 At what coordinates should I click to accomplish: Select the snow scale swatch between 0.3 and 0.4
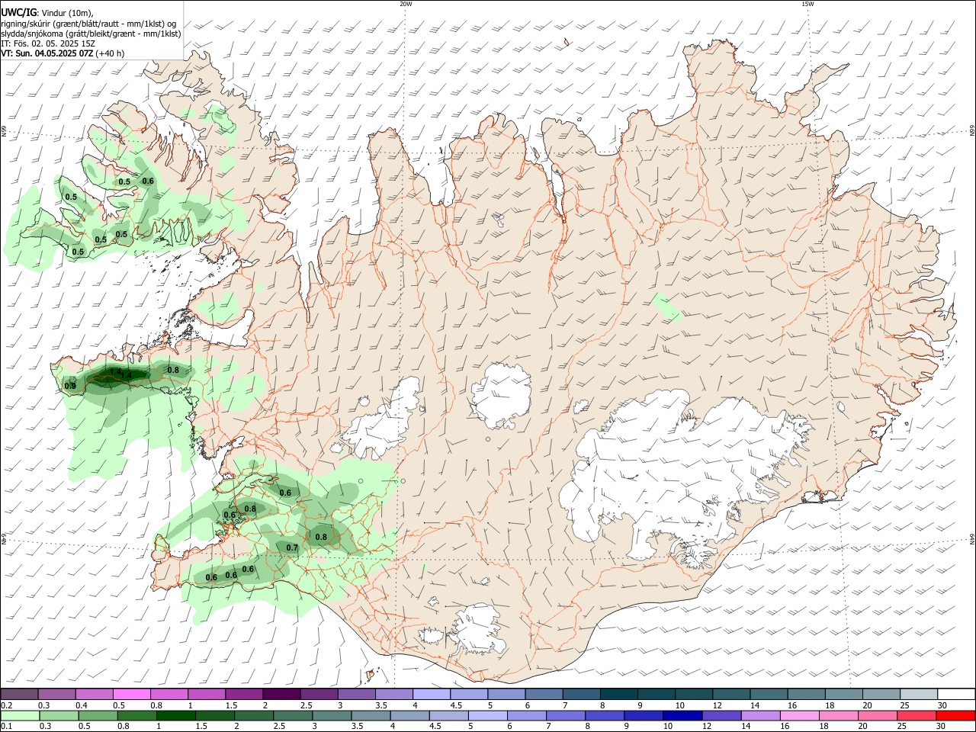coord(56,694)
